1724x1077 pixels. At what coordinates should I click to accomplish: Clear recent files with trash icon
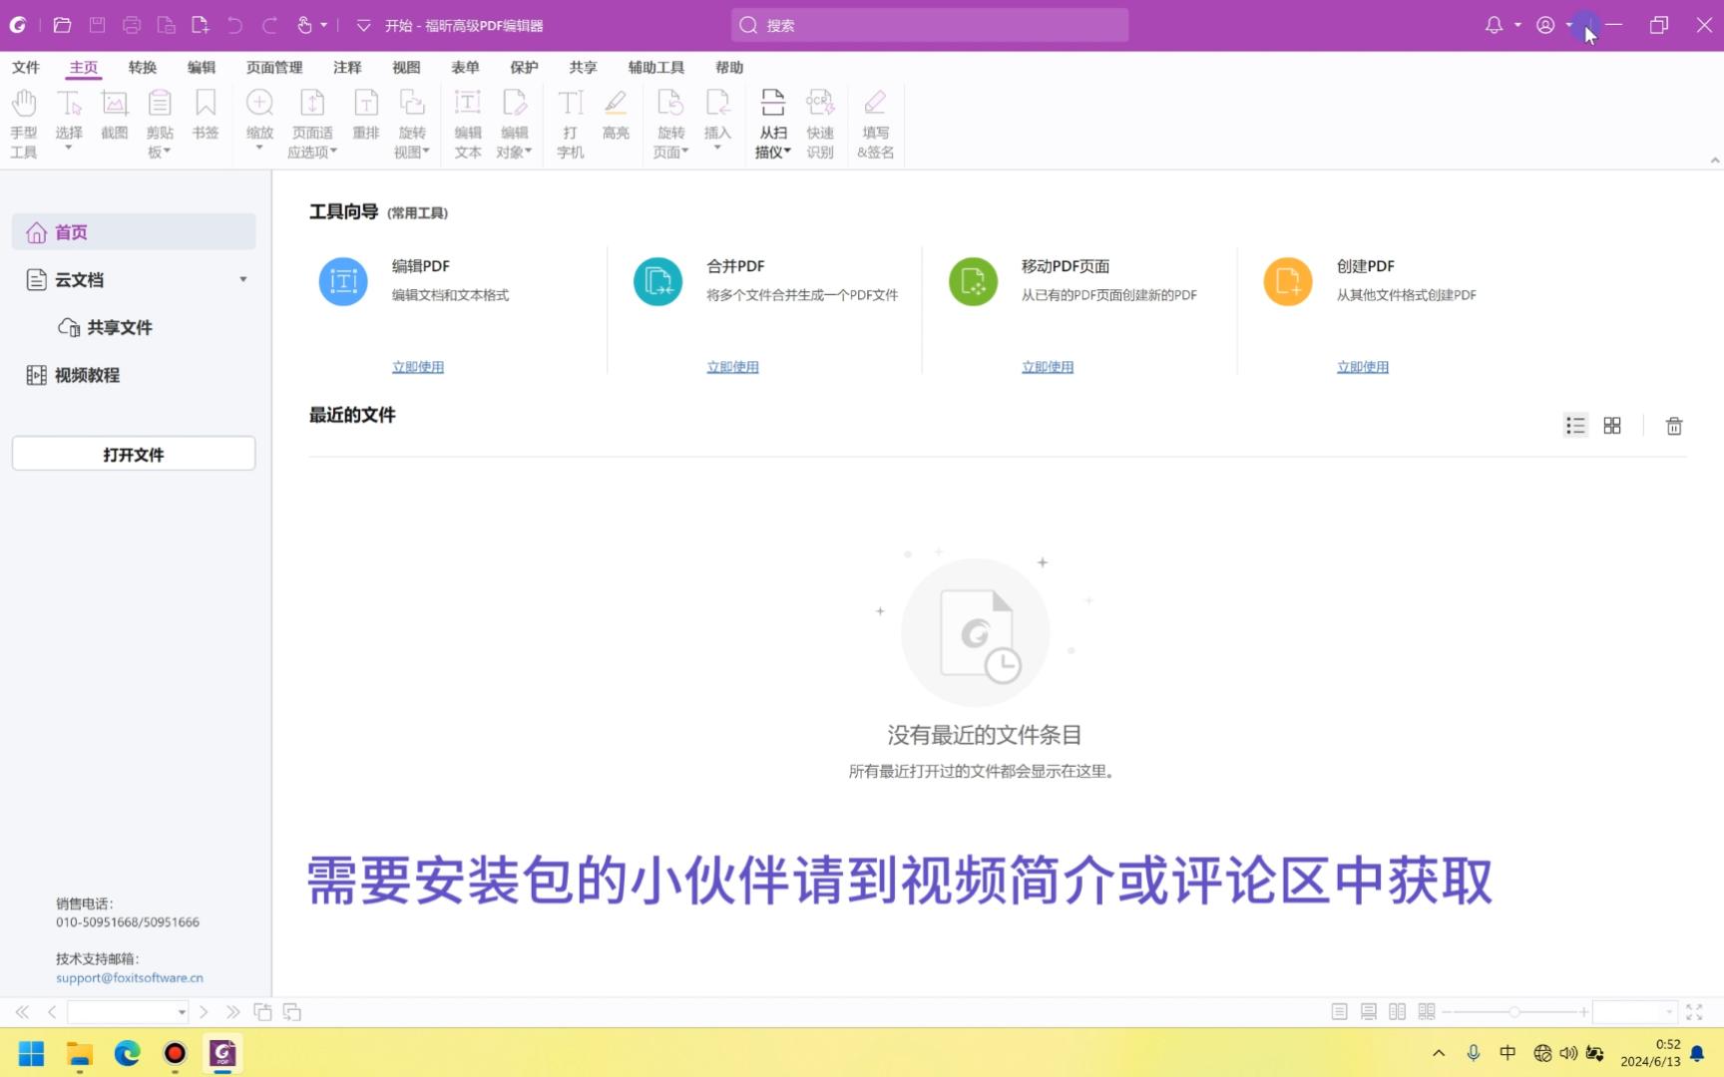tap(1674, 426)
